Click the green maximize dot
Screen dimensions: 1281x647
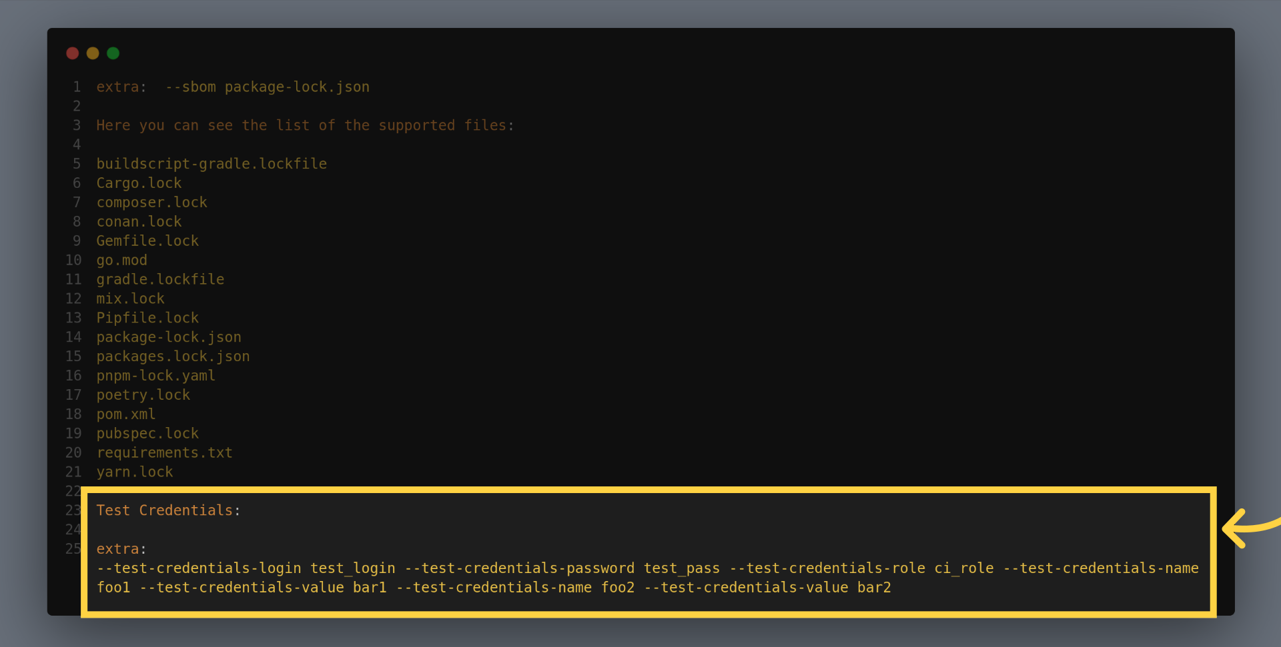point(113,53)
